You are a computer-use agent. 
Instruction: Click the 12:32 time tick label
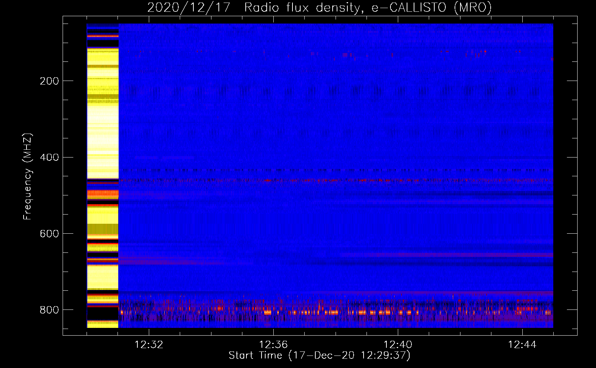[149, 345]
